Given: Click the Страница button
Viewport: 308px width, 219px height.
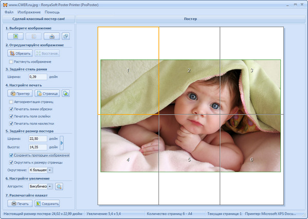Looking at the screenshot, I should pos(47,94).
